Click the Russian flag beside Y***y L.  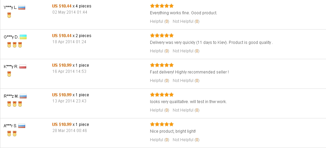[x=22, y=7]
